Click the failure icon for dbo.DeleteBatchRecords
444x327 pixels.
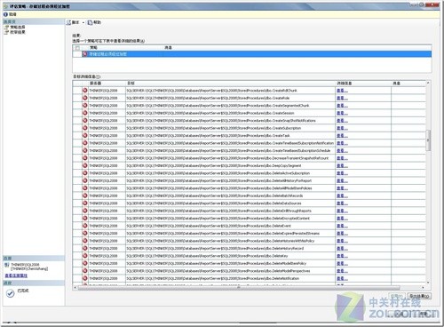(x=85, y=195)
